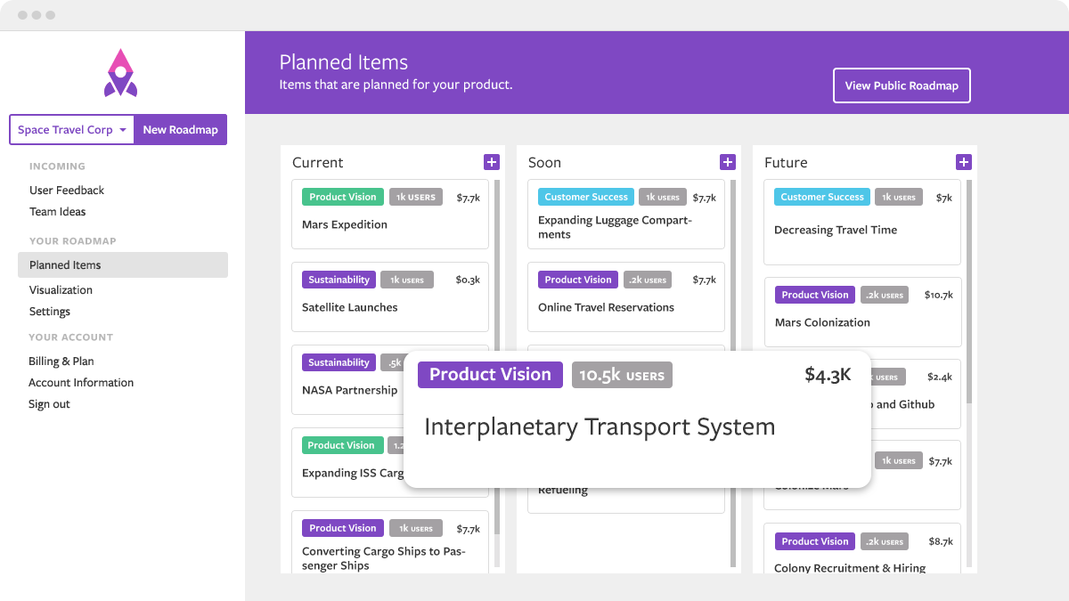Open Space Travel Corp dropdown

pyautogui.click(x=71, y=130)
